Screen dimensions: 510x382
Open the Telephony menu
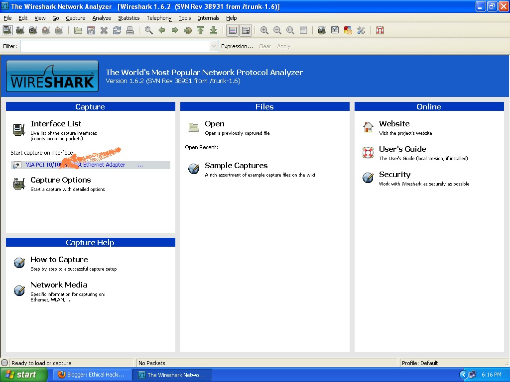pyautogui.click(x=159, y=18)
